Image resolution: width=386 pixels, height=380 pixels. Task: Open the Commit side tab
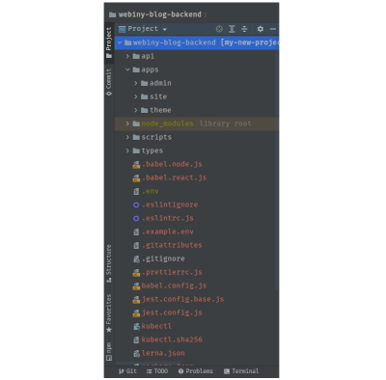click(x=109, y=82)
